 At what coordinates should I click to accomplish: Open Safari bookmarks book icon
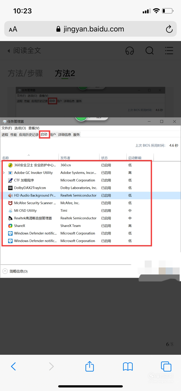[128, 366]
